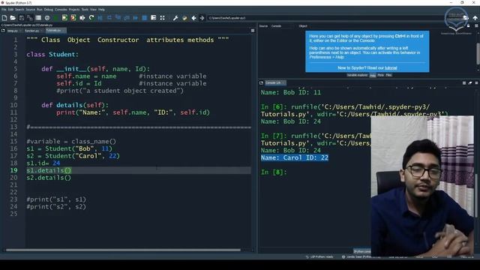Image resolution: width=480 pixels, height=270 pixels.
Task: Open the Tools menu
Action: [85, 10]
